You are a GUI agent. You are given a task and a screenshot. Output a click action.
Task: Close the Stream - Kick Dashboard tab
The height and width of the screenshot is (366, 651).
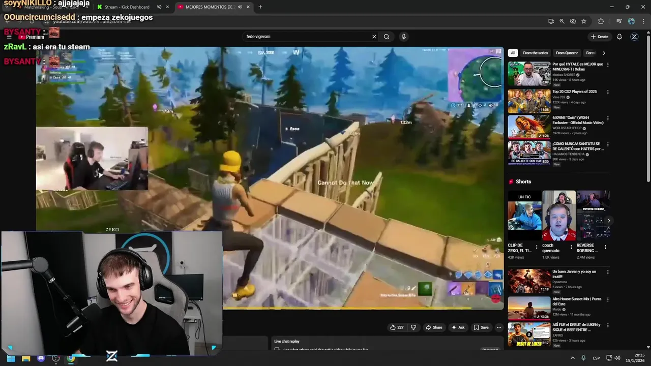pyautogui.click(x=168, y=7)
